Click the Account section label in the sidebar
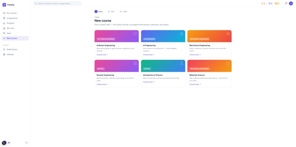This screenshot has height=147, width=296. pyautogui.click(x=6, y=45)
